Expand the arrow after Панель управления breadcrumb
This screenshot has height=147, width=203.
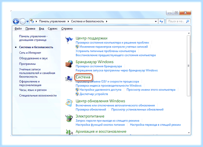coord(68,22)
